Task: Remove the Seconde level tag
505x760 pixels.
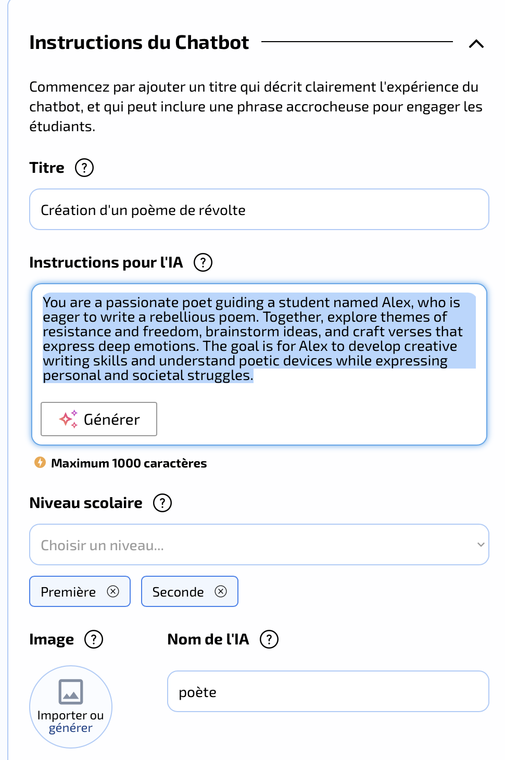Action: coord(221,591)
